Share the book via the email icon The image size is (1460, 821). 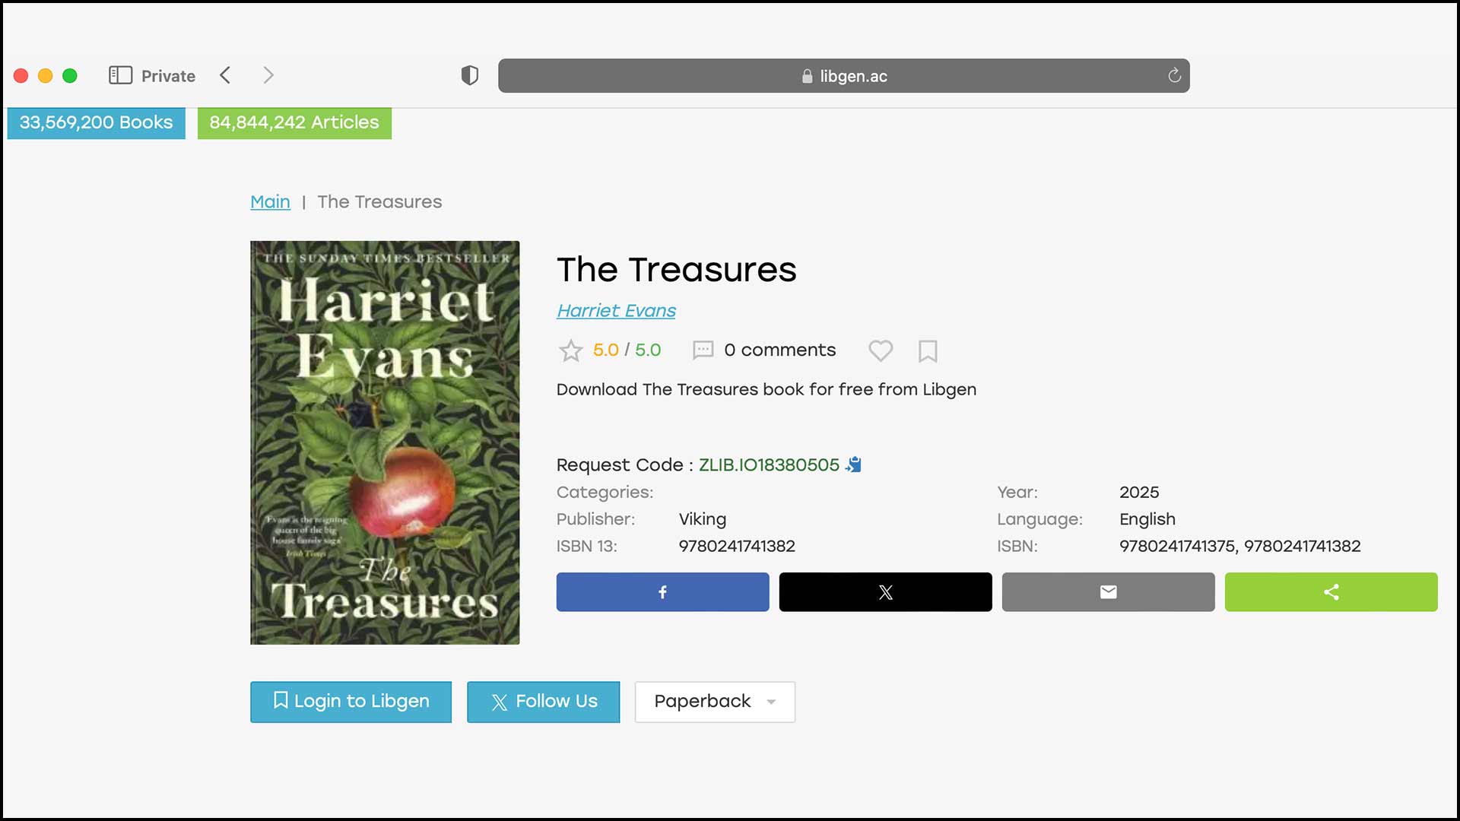tap(1108, 592)
